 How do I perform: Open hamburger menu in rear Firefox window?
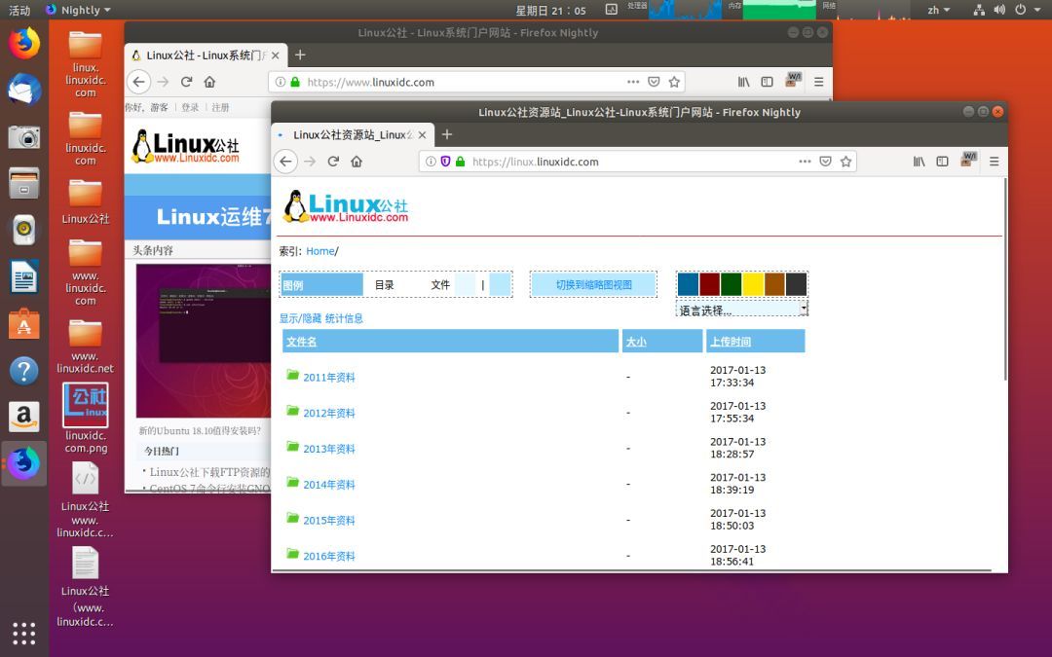pyautogui.click(x=818, y=82)
